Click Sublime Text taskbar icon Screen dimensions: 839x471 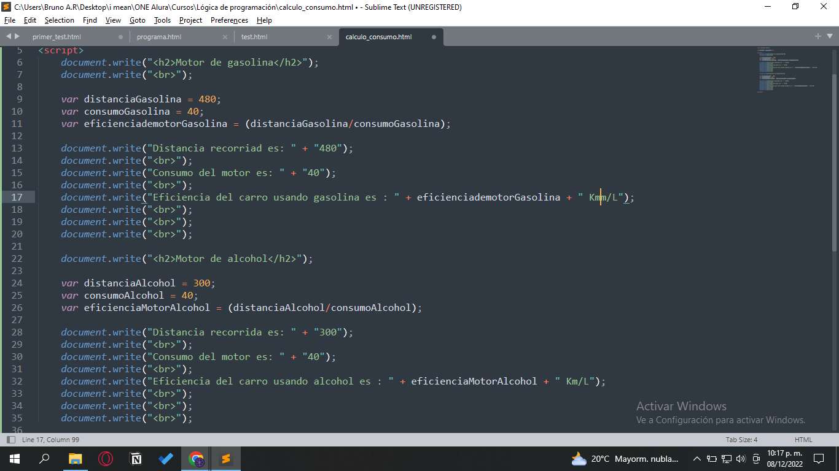tap(226, 458)
